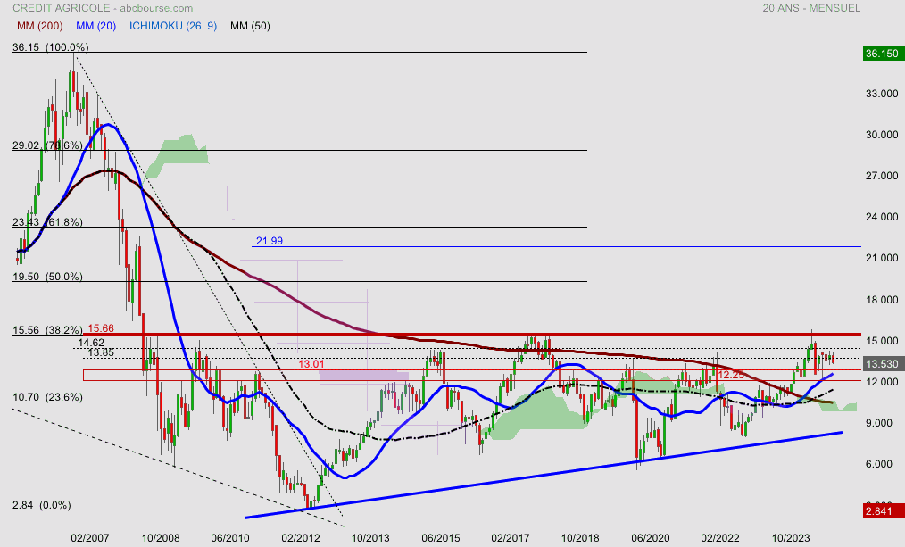Screen dimensions: 905x547
Task: Click the 36.15 (100.0%) Fibonacci label
Action: [x=50, y=47]
